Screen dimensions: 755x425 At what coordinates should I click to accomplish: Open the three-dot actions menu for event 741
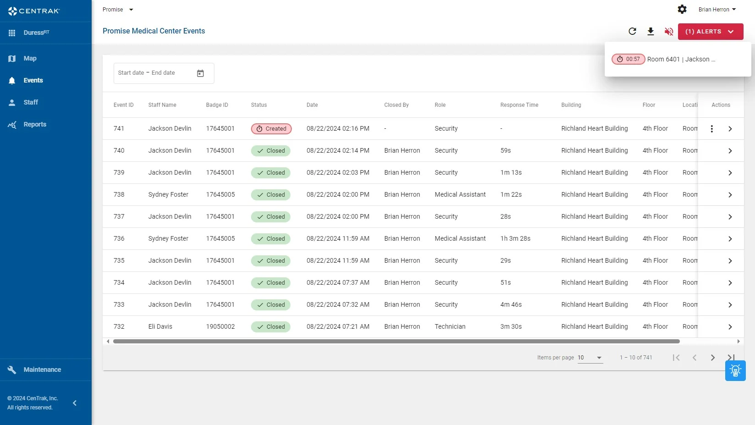click(711, 129)
